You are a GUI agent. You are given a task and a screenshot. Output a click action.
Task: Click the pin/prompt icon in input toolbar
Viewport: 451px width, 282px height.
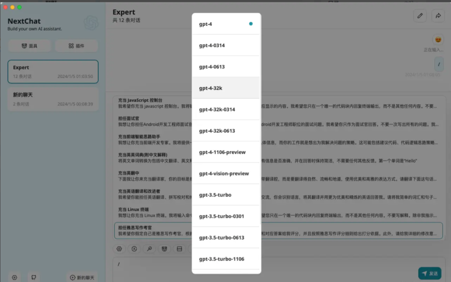[149, 249]
